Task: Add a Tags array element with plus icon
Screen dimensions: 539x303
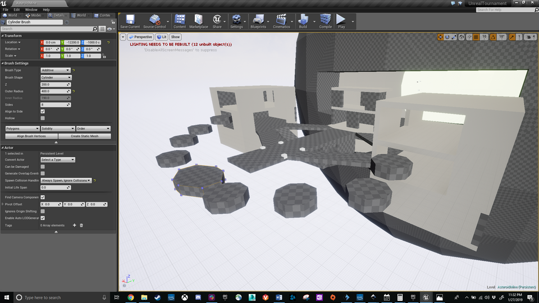Action: click(74, 226)
